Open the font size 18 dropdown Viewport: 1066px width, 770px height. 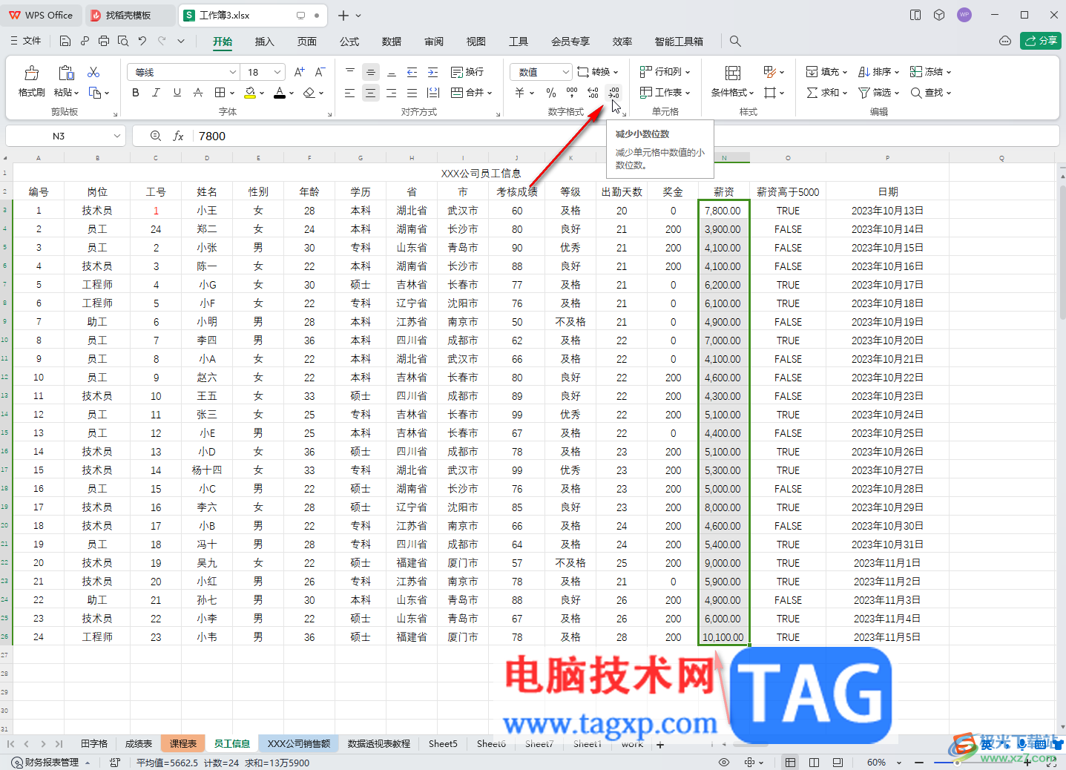coord(277,72)
